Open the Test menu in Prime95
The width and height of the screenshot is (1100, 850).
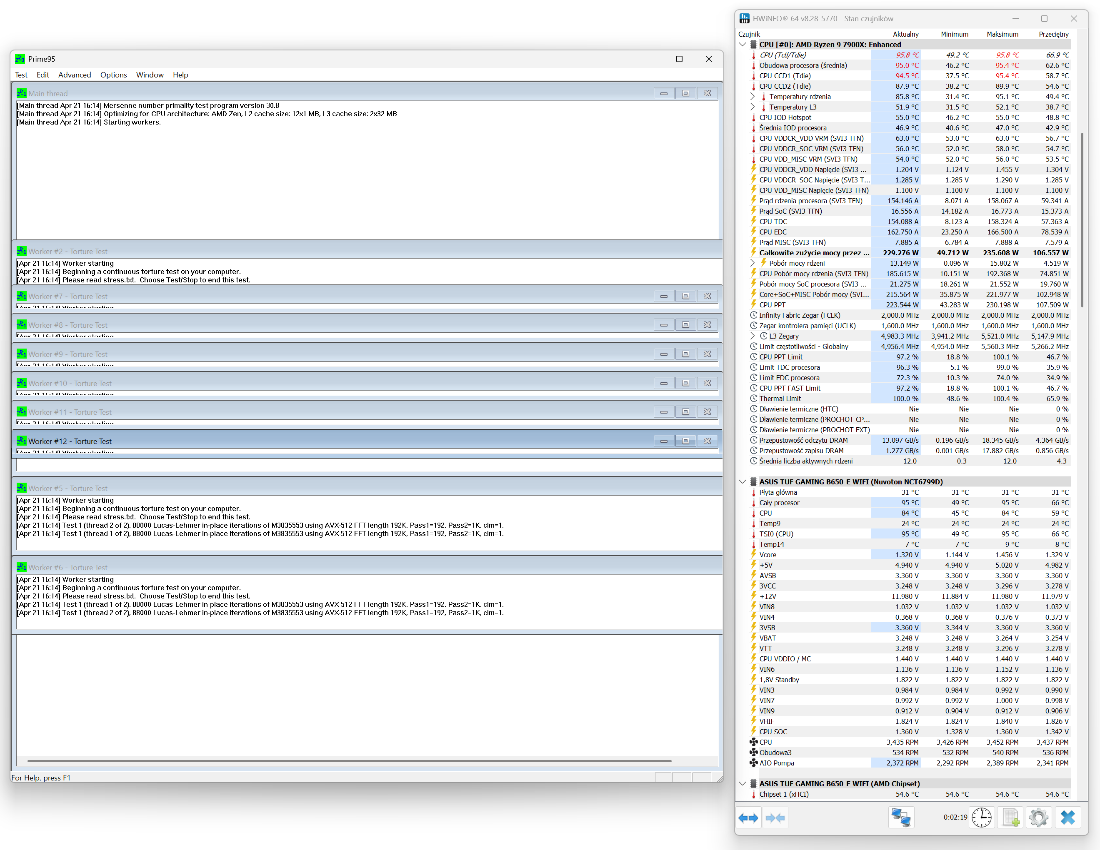pyautogui.click(x=21, y=75)
